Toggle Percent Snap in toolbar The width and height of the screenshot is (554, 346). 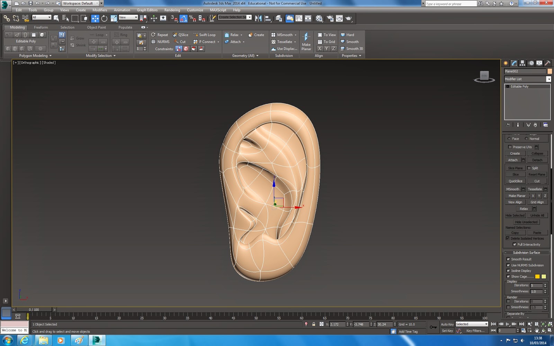pos(193,18)
